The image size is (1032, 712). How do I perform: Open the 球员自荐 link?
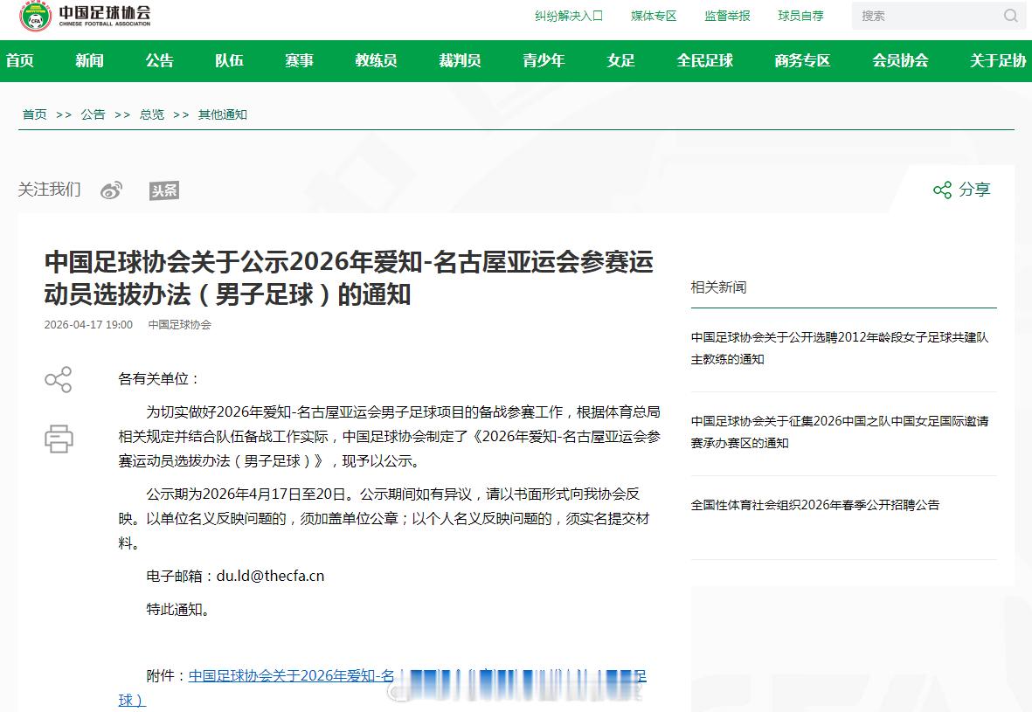tap(800, 15)
